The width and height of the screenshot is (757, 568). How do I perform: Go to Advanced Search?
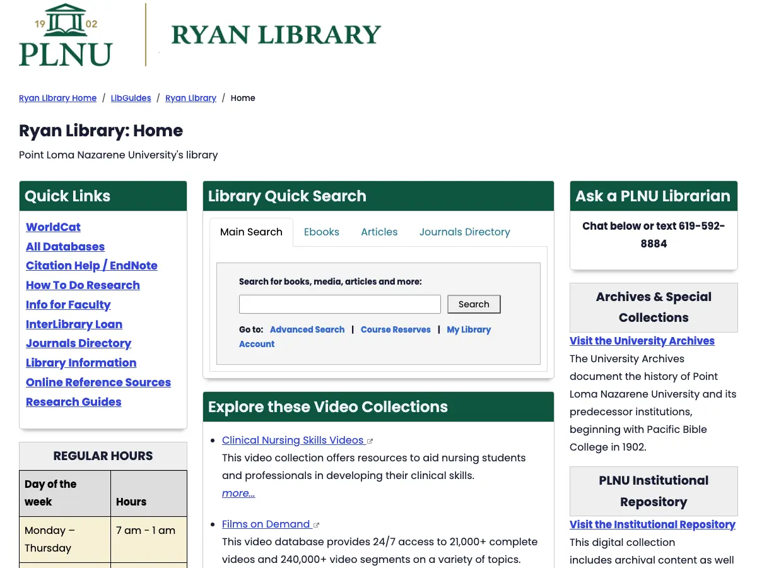[x=307, y=329]
